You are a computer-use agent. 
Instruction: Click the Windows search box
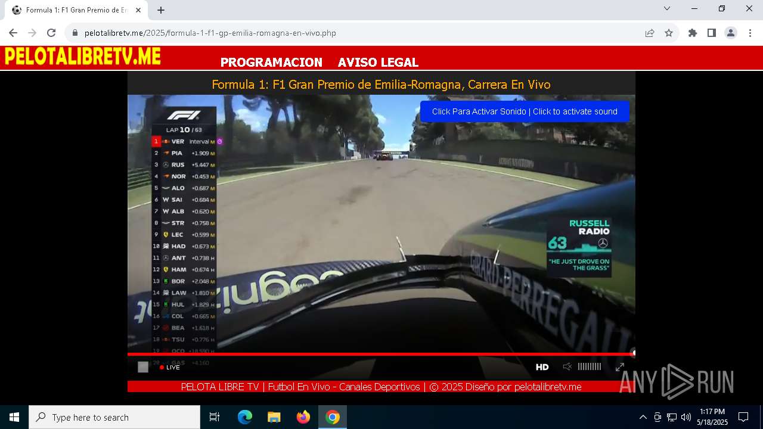click(114, 417)
